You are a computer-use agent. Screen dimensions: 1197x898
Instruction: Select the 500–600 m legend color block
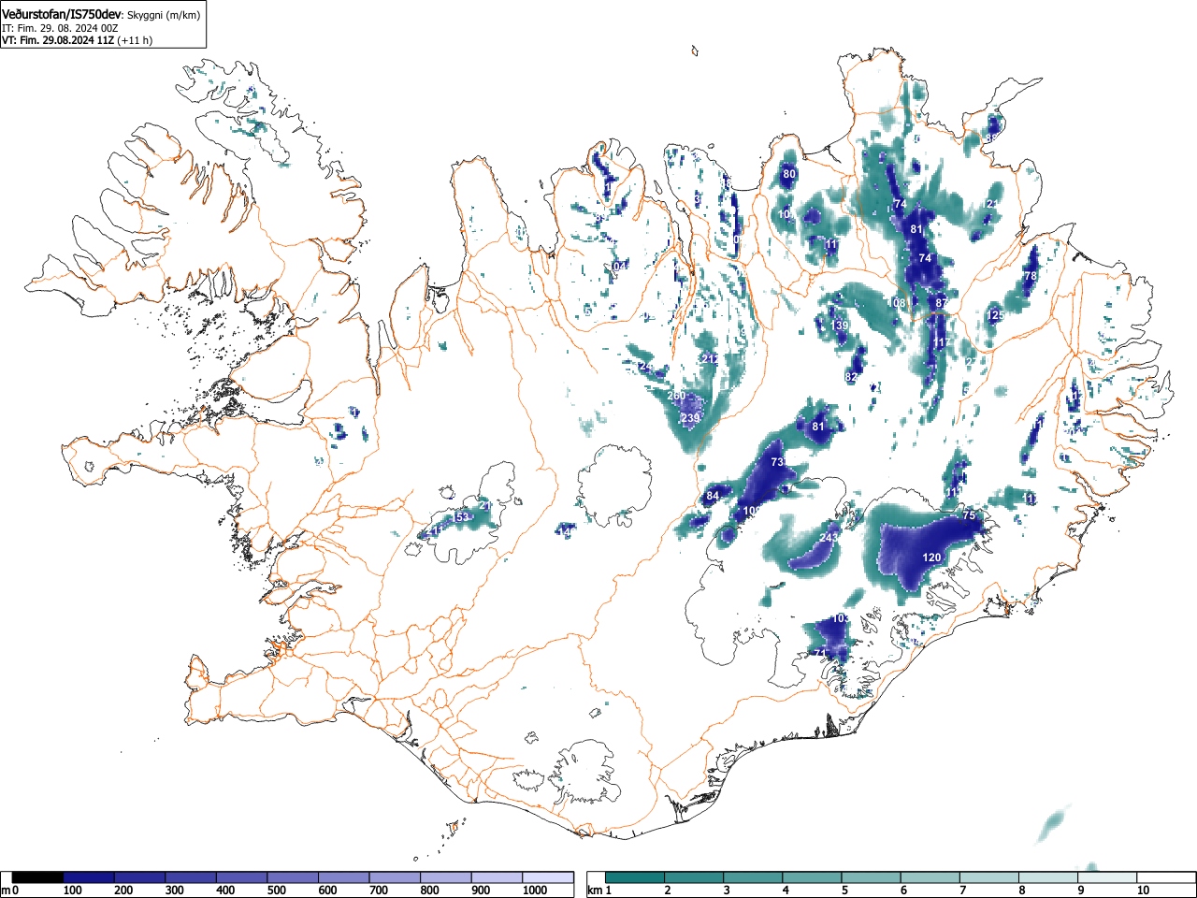tap(293, 877)
